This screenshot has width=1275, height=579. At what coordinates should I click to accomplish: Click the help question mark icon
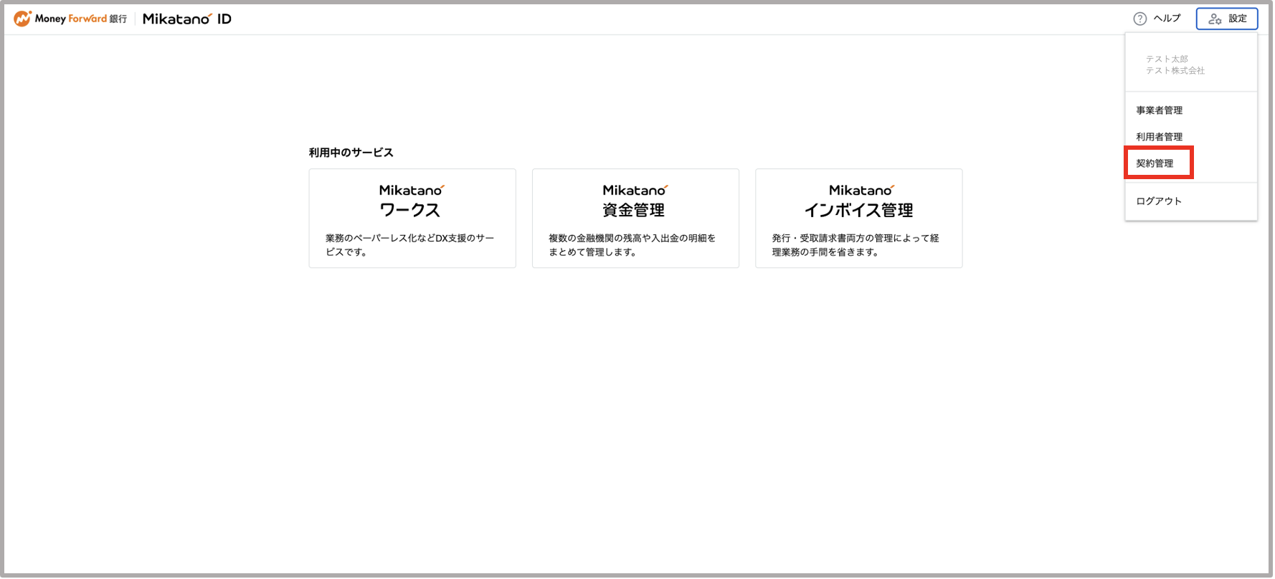click(x=1140, y=19)
